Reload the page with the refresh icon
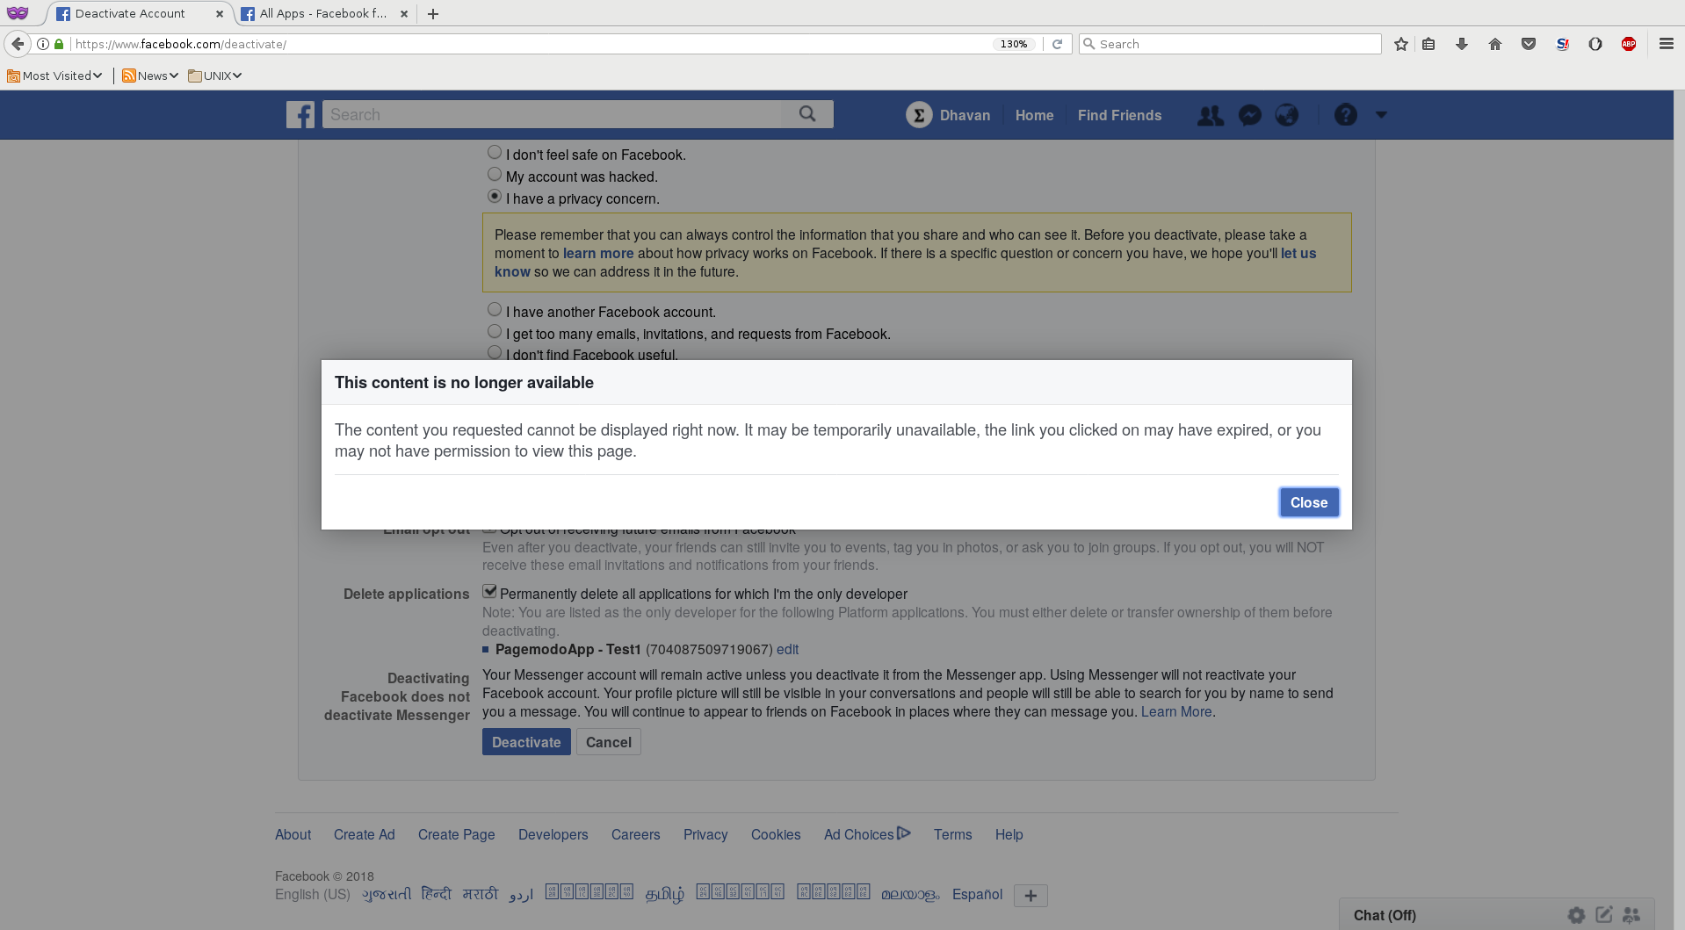 (1058, 44)
